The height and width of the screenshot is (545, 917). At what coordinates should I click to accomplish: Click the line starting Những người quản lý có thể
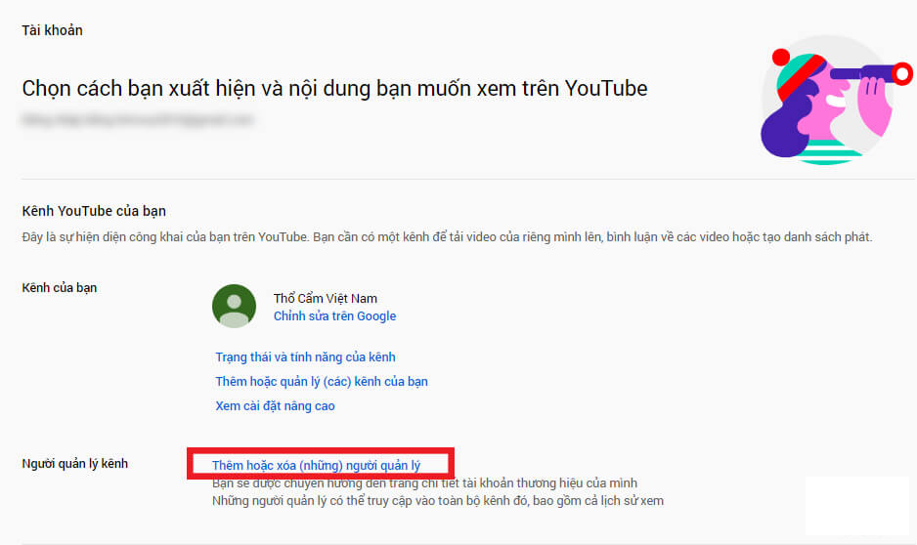tap(437, 501)
